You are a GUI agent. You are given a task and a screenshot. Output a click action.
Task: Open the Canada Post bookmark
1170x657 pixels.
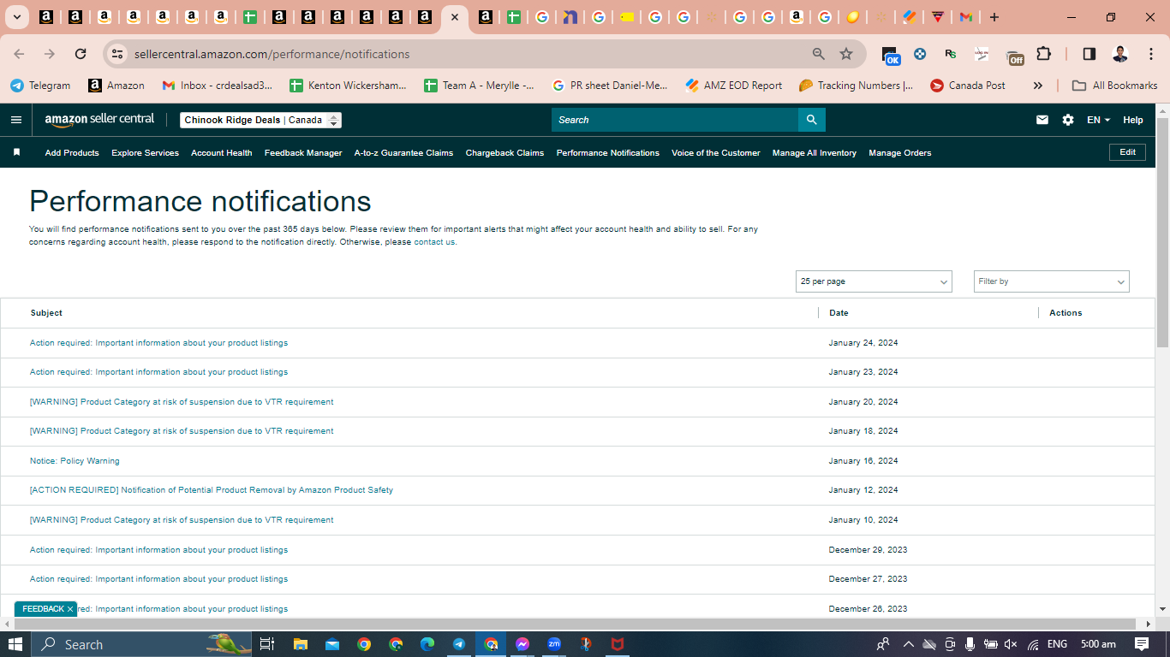(x=968, y=86)
